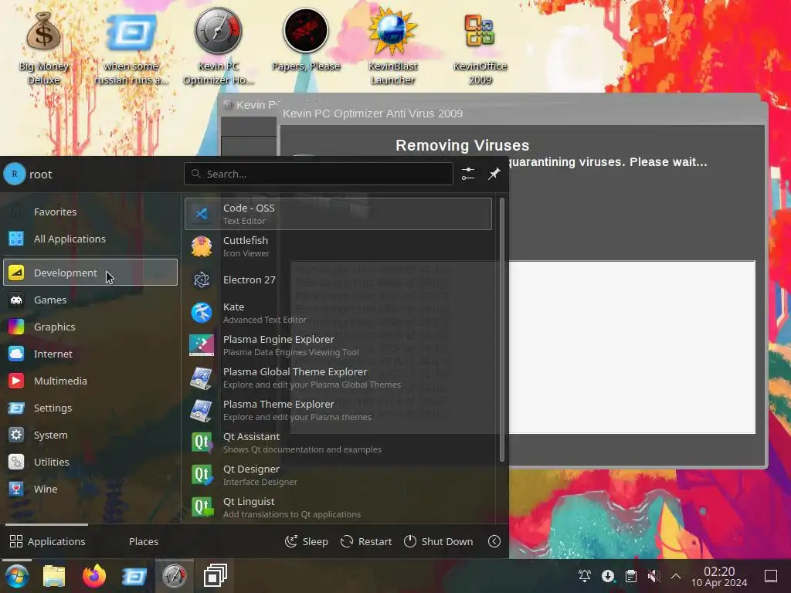Open the Multimedia category
This screenshot has width=791, height=593.
[90, 381]
